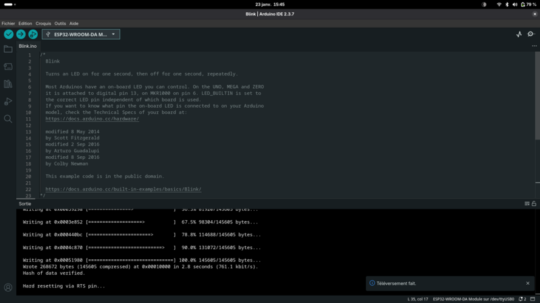The height and width of the screenshot is (303, 540).
Task: Open the Boards Manager sidebar
Action: tap(8, 67)
